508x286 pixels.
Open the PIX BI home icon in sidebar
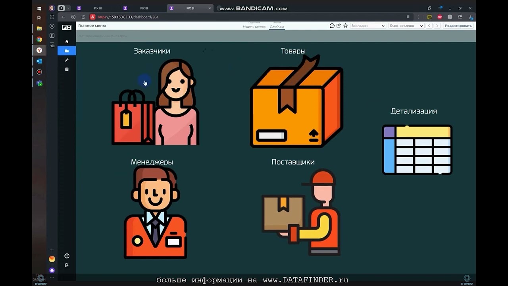pos(67,42)
